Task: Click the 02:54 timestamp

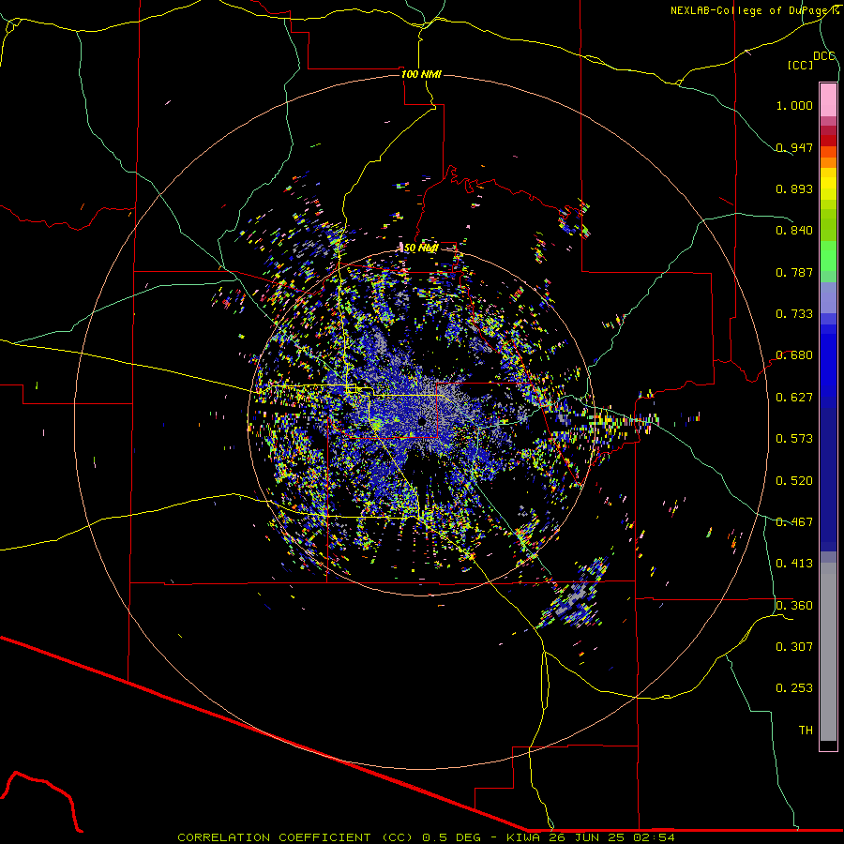Action: coord(656,837)
